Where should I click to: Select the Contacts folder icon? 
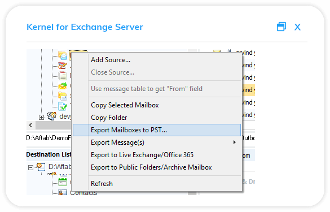pos(63,193)
